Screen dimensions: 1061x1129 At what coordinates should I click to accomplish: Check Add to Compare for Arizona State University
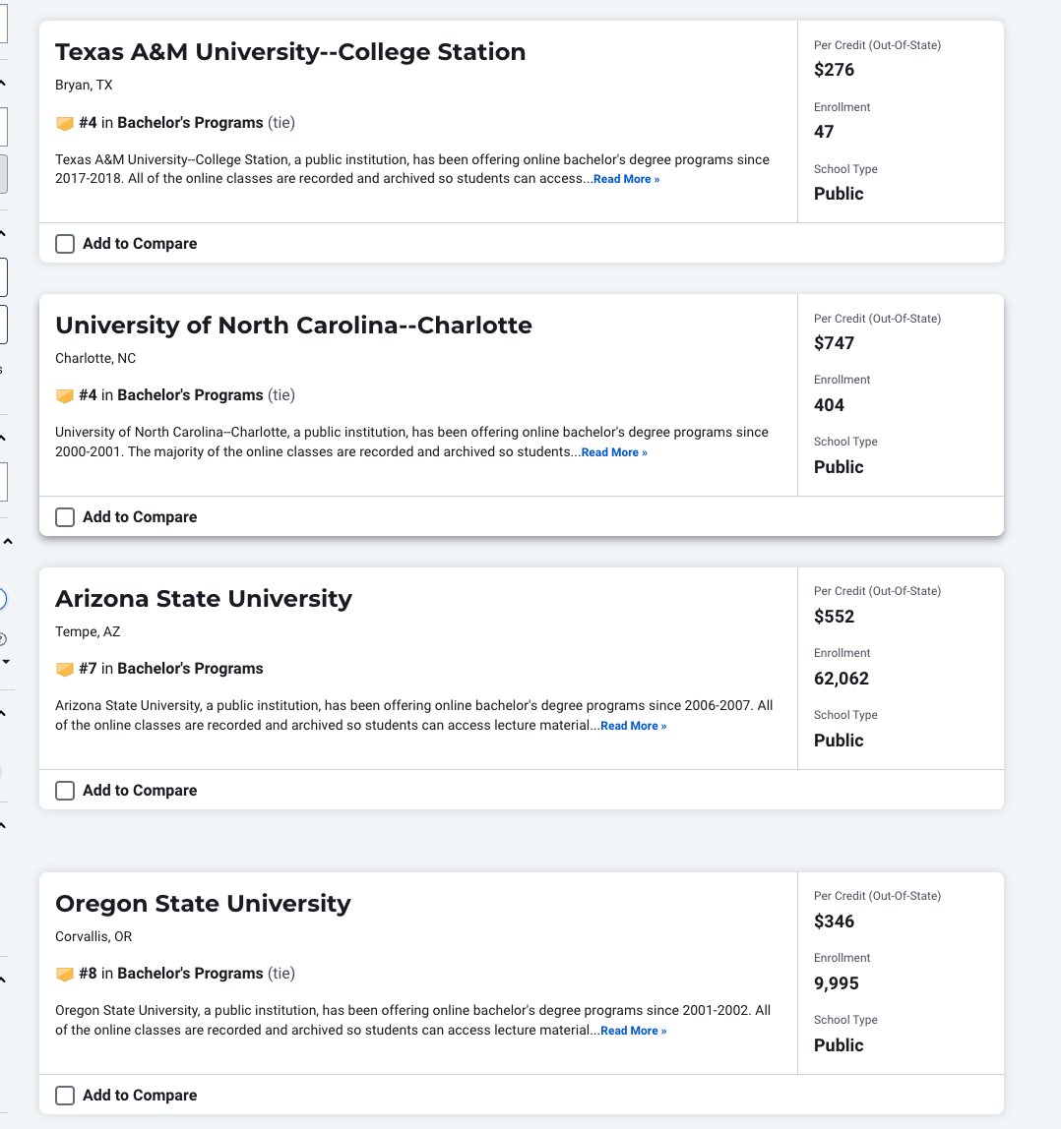[65, 791]
